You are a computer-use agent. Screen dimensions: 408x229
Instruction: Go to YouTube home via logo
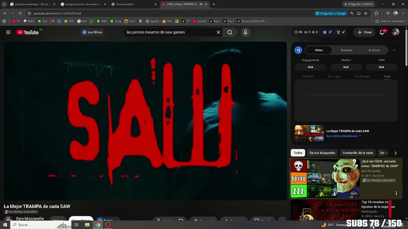pyautogui.click(x=28, y=32)
